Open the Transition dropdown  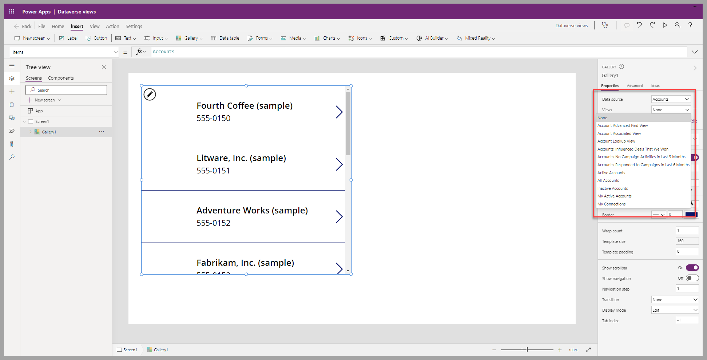click(x=675, y=300)
